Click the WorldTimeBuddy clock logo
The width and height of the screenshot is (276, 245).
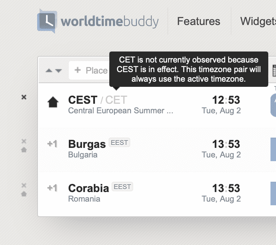(47, 21)
